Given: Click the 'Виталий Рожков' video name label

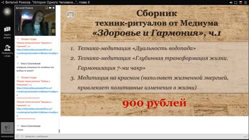Looking at the screenshot, I should coord(25,8).
